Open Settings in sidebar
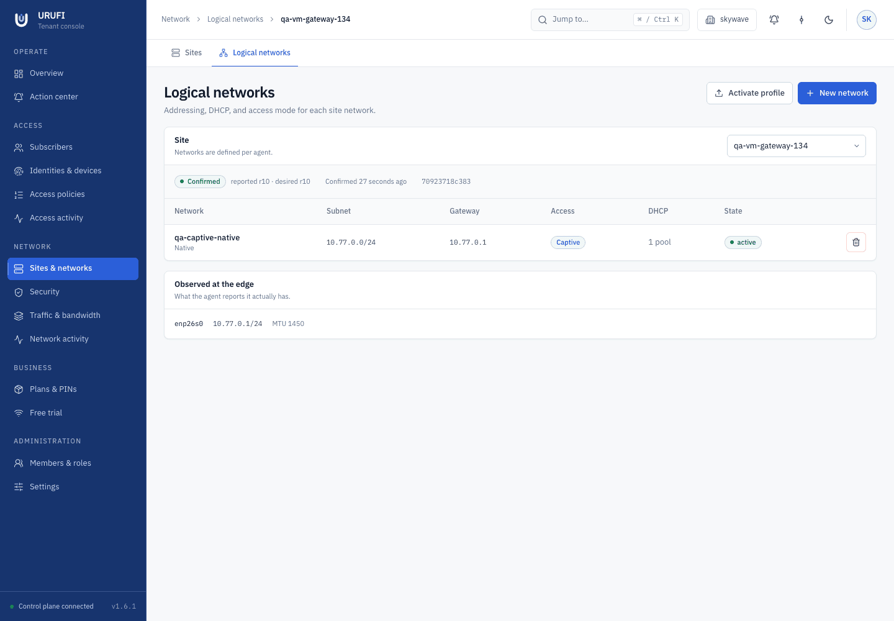The image size is (894, 621). [x=73, y=487]
